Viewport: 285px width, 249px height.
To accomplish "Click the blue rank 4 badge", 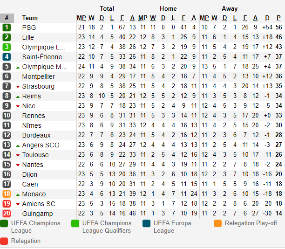I will [x=7, y=57].
